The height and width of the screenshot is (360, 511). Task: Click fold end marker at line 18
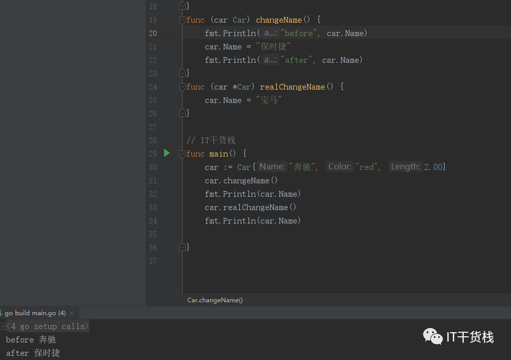click(182, 6)
